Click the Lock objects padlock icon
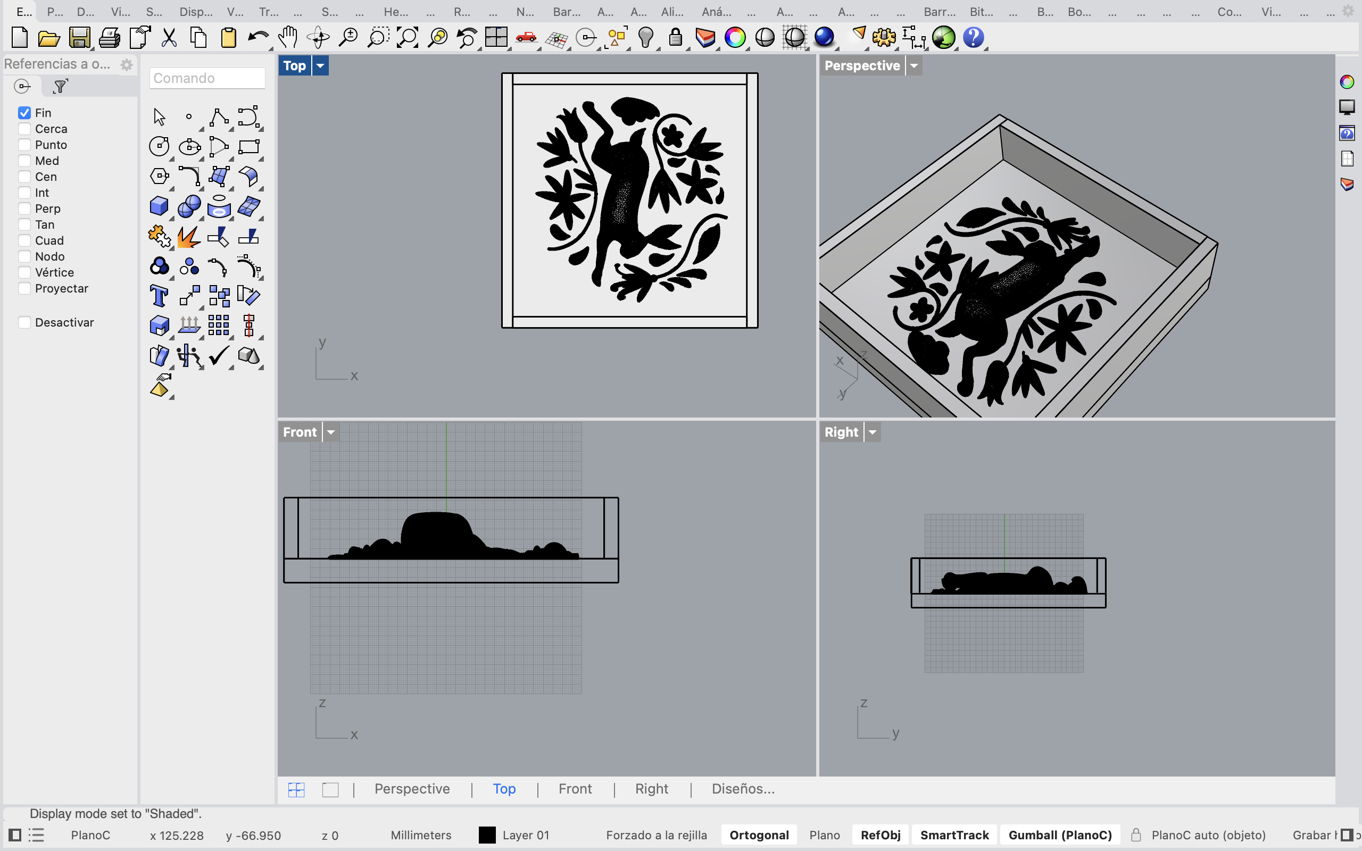 pyautogui.click(x=675, y=38)
